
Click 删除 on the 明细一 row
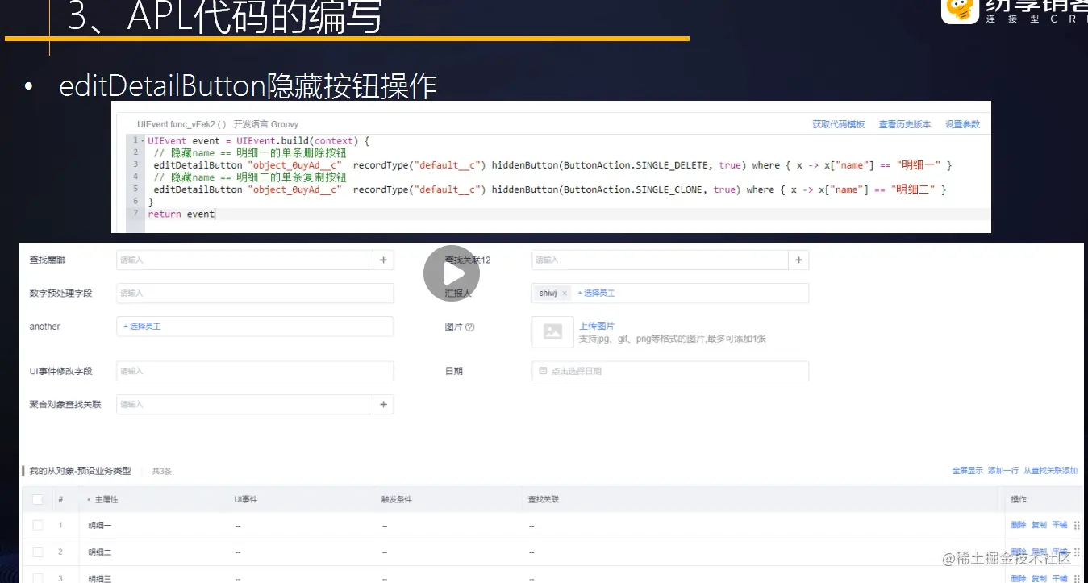1019,525
